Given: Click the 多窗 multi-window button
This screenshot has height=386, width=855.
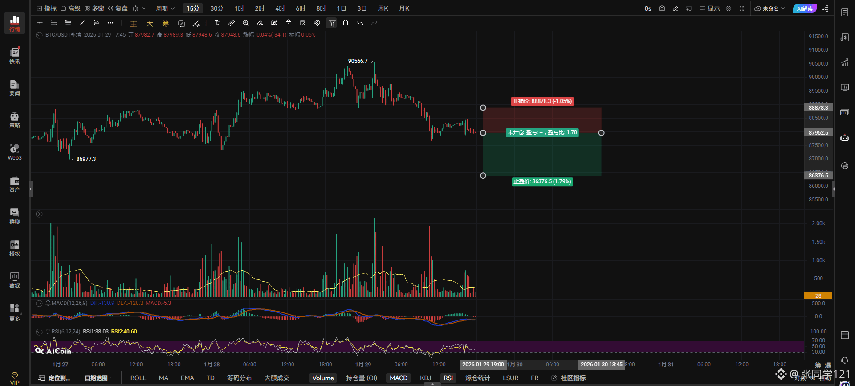Looking at the screenshot, I should tap(94, 8).
